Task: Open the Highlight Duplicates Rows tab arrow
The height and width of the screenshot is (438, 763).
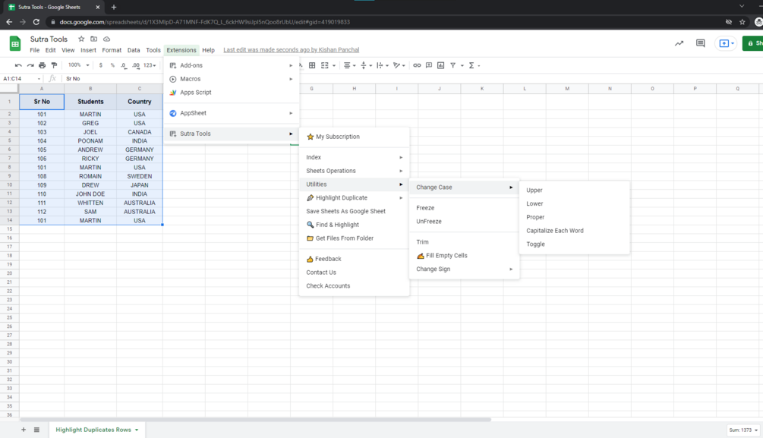Action: click(137, 430)
